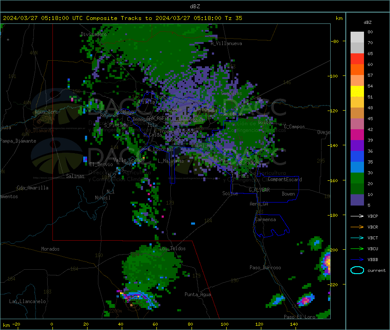Click the Lag.Llancanelo map label
Screen dimensions: 390x330
[x=27, y=302]
